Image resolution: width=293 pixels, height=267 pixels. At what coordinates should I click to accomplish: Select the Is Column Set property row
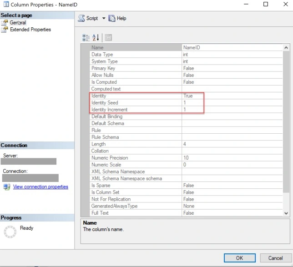(186, 192)
